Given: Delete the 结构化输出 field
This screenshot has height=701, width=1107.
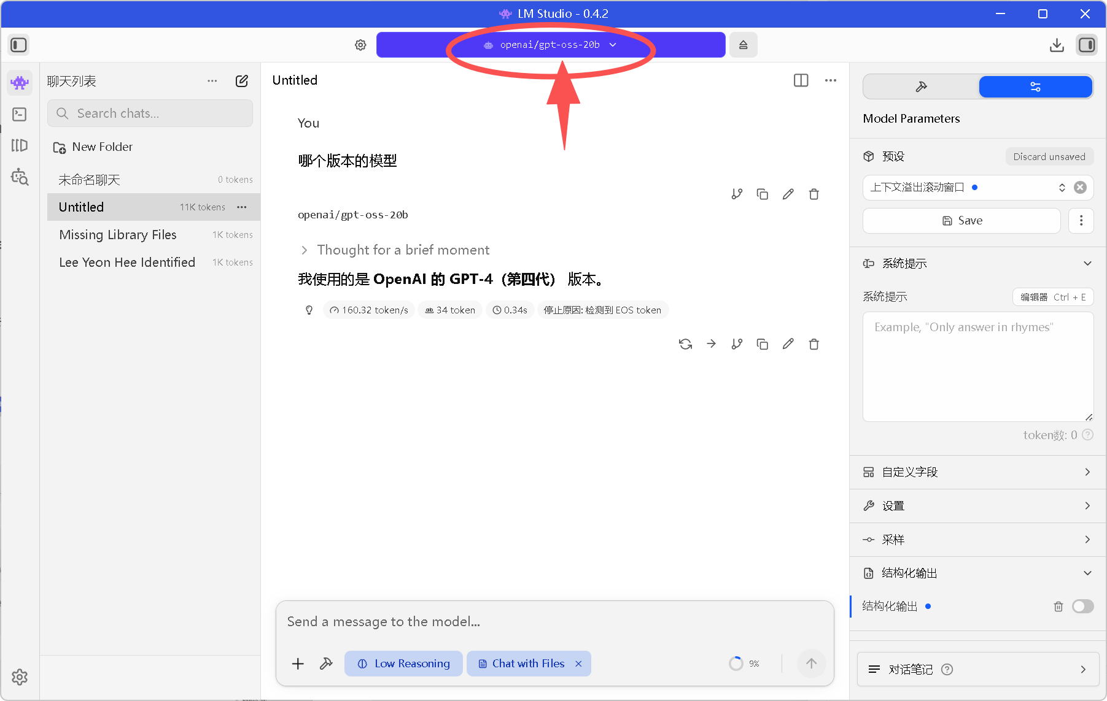Looking at the screenshot, I should 1058,607.
